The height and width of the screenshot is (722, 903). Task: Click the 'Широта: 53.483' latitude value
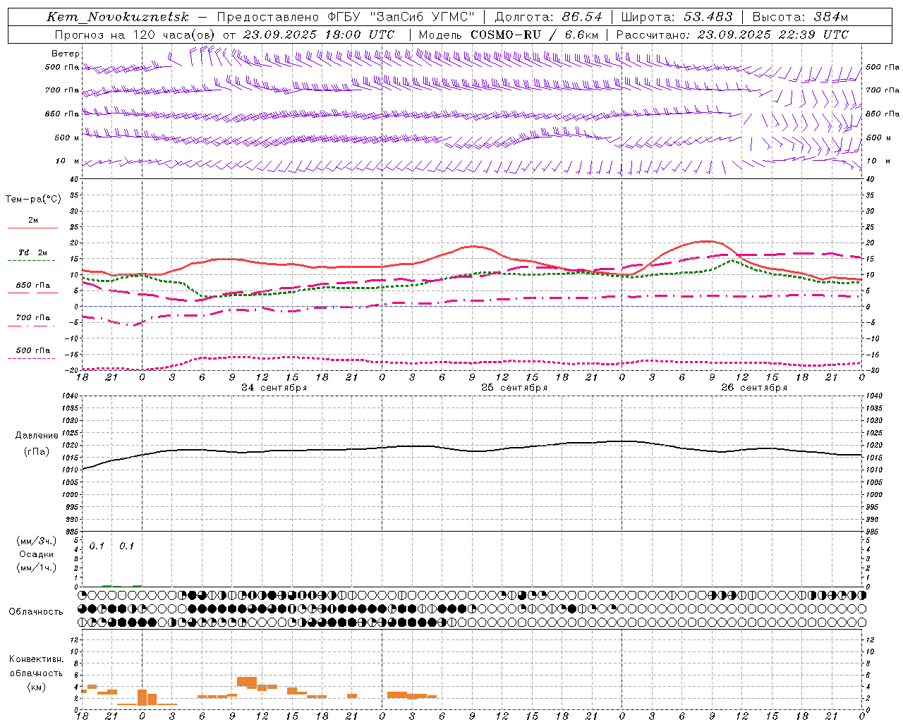(x=677, y=17)
